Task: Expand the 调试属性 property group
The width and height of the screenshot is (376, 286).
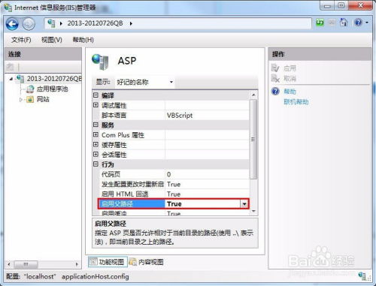Action: (x=96, y=105)
